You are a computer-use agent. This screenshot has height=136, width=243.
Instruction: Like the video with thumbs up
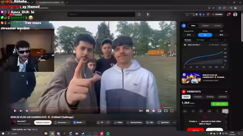[100, 122]
